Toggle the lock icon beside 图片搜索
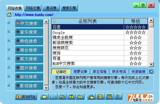This screenshot has height=104, width=160. 9,67
